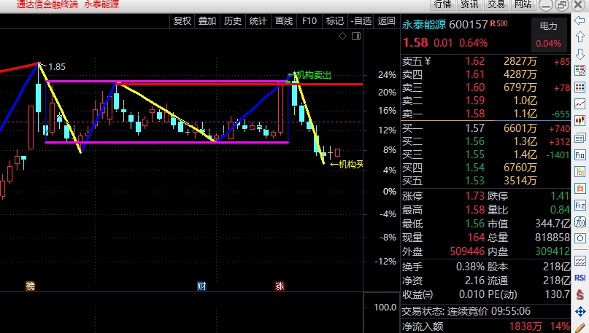Viewport: 589px width, 333px height.
Task: Click 卖三 price 1.60 row
Action: [x=486, y=87]
